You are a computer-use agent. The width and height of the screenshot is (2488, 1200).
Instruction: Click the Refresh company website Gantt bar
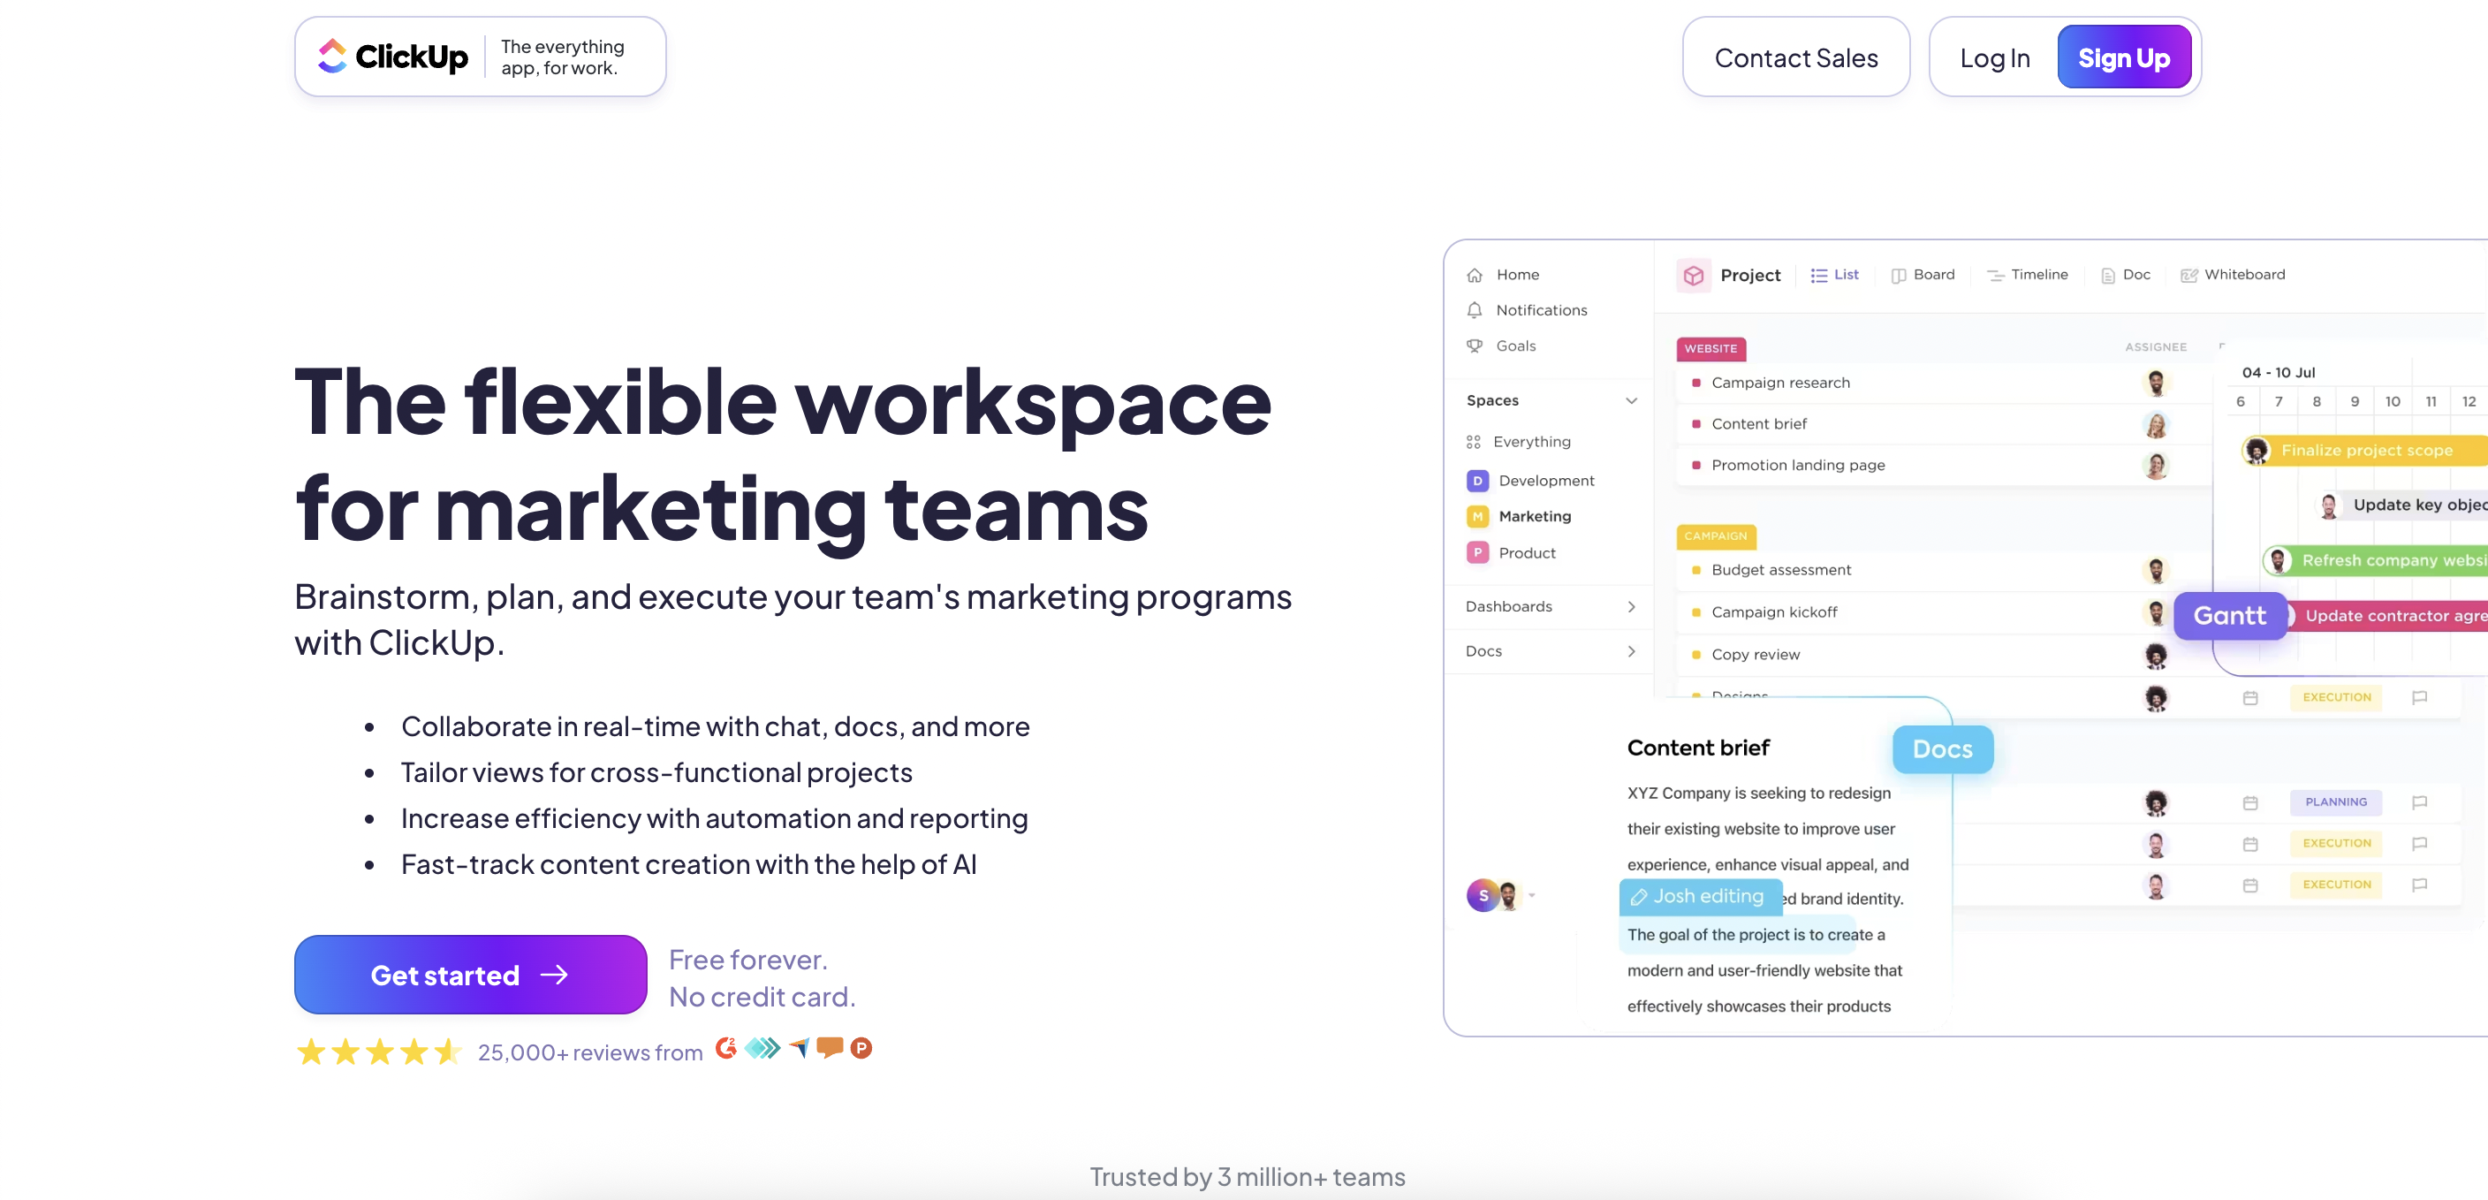click(x=2375, y=560)
